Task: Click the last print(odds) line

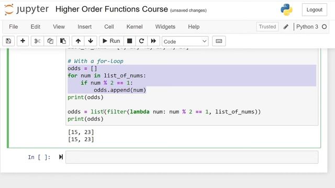Action: coord(85,119)
